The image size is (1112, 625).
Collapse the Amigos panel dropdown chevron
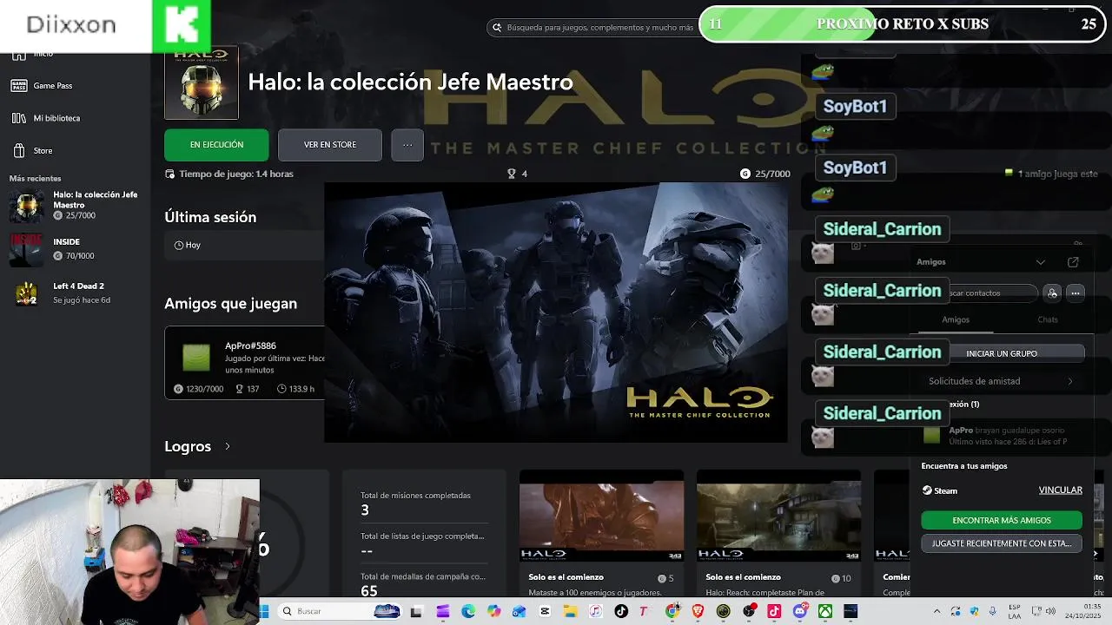click(x=1041, y=262)
